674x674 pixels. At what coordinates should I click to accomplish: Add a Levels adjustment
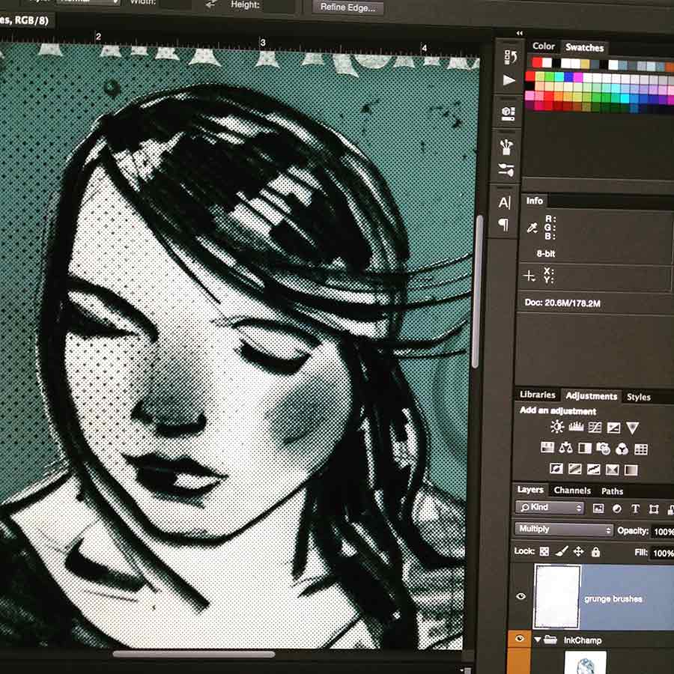(575, 427)
